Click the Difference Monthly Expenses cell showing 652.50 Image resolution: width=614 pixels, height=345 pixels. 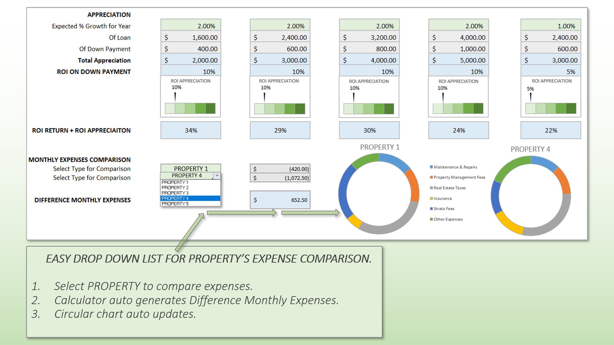point(280,199)
